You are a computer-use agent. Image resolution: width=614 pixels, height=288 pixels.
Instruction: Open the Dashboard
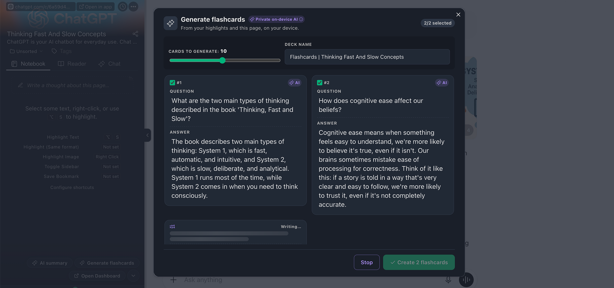click(x=97, y=276)
